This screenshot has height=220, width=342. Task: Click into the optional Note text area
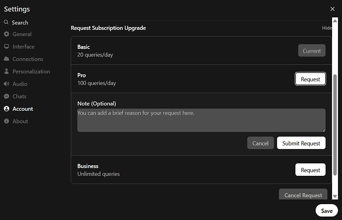pos(201,120)
